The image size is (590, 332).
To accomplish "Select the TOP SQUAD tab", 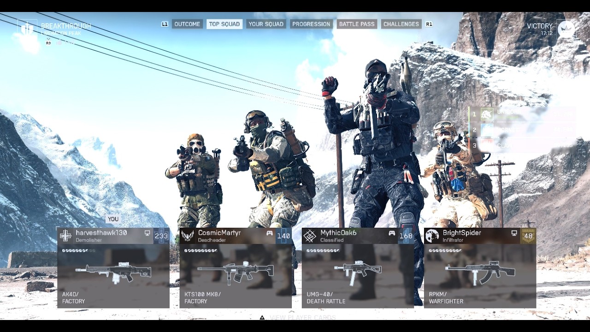I will 224,24.
